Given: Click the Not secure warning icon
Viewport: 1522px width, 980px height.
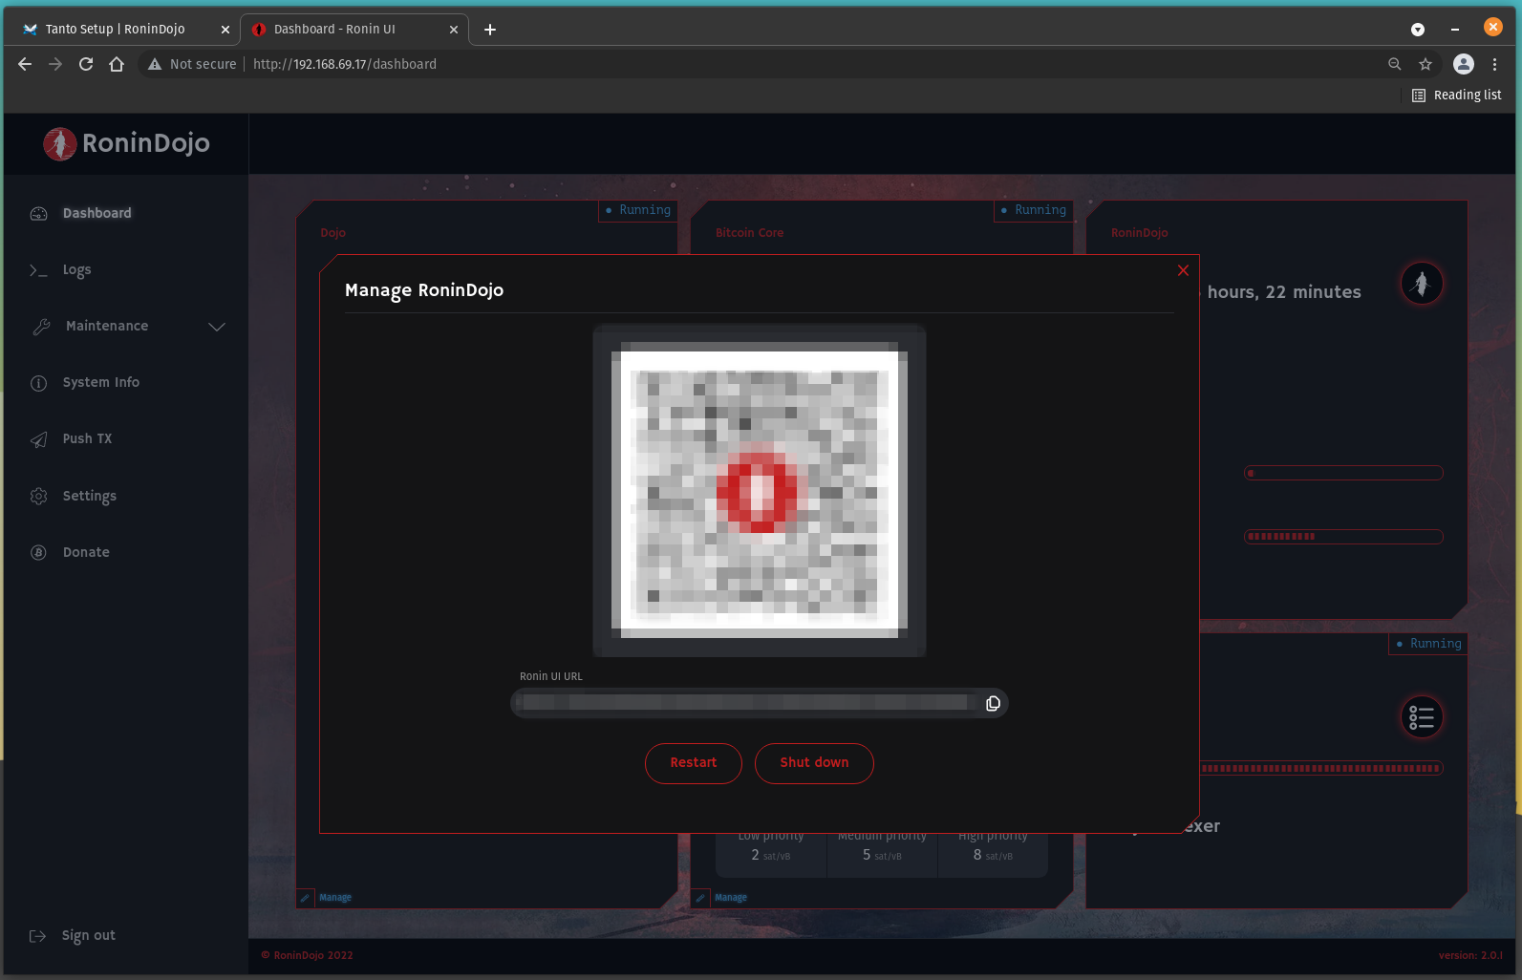Looking at the screenshot, I should point(155,64).
